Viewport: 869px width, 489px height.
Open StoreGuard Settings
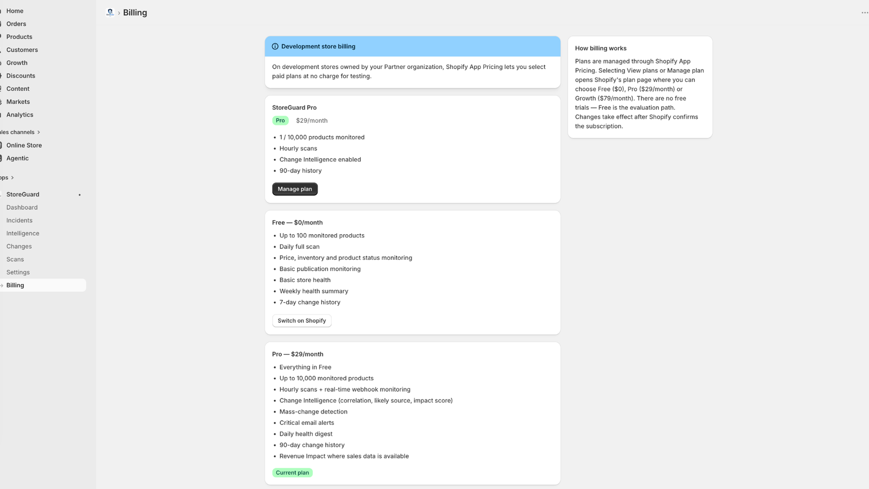point(18,273)
